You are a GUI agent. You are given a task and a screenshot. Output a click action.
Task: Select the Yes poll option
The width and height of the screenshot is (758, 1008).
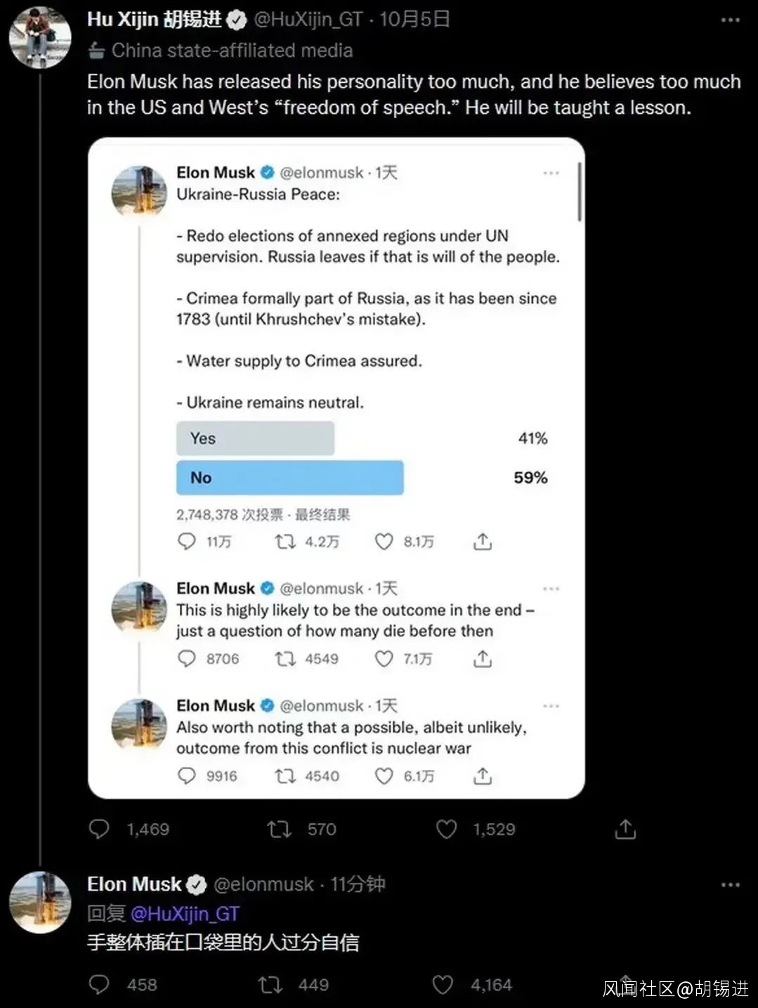coord(255,438)
